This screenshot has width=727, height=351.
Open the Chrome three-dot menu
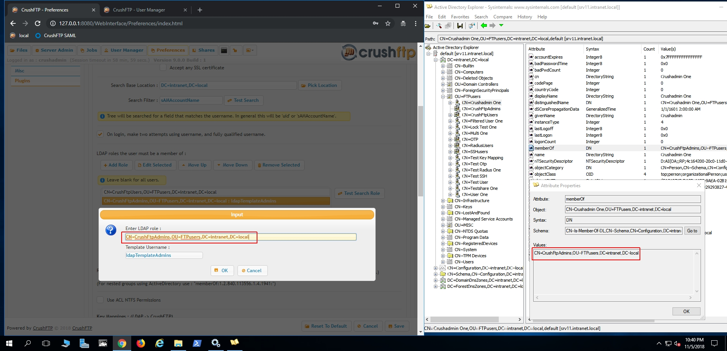click(x=415, y=23)
